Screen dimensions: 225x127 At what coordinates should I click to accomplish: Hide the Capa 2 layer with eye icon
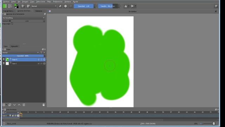[x=4, y=60]
